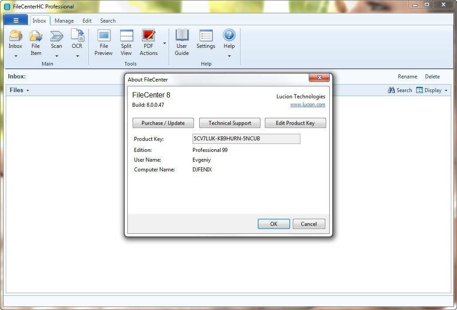
Task: Enable Split View
Action: pyautogui.click(x=126, y=35)
